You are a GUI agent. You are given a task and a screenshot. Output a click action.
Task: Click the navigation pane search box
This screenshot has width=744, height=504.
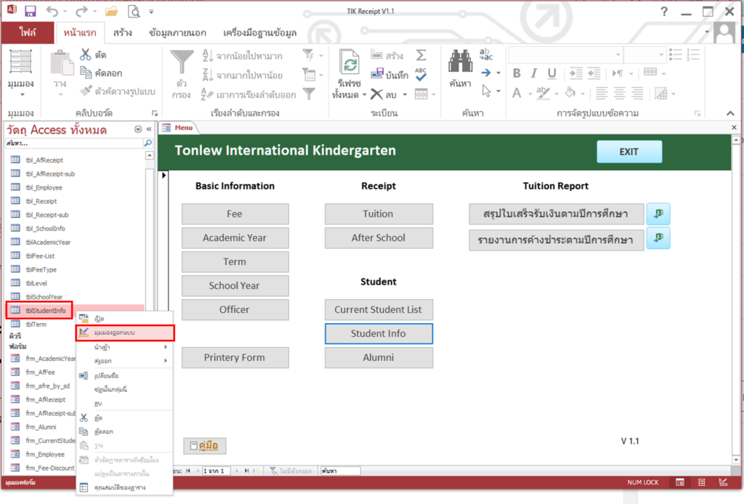(73, 144)
